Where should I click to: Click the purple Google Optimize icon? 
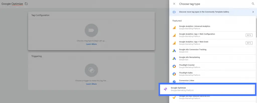coord(165,89)
